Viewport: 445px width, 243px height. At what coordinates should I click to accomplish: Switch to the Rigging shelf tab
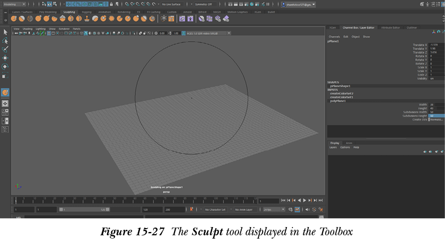[86, 11]
